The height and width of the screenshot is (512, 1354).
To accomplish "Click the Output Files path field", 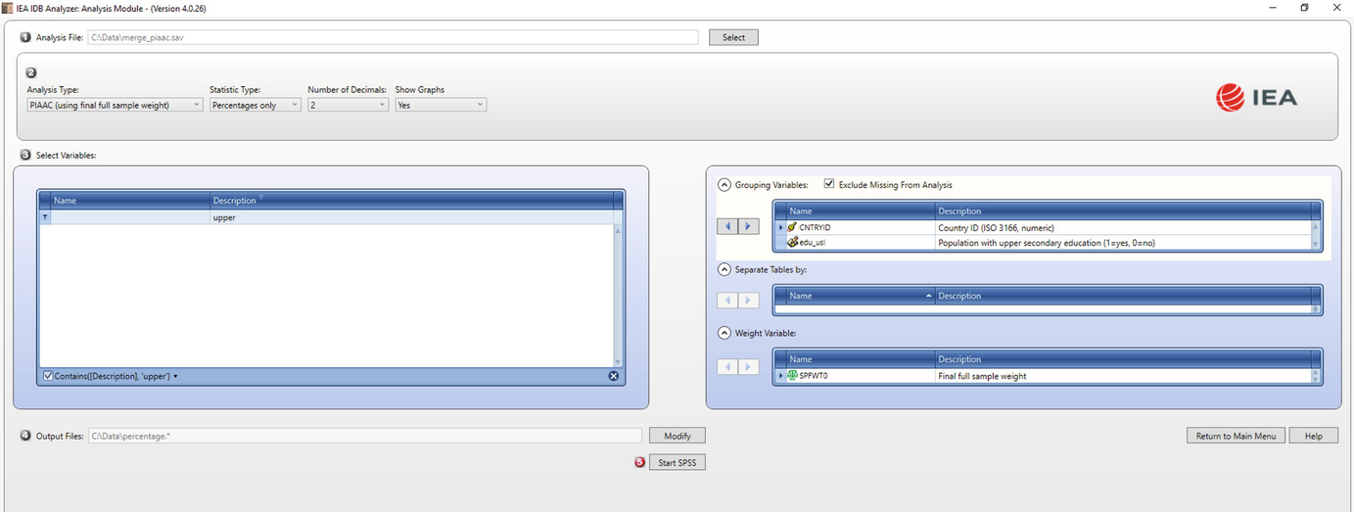I will pos(365,436).
